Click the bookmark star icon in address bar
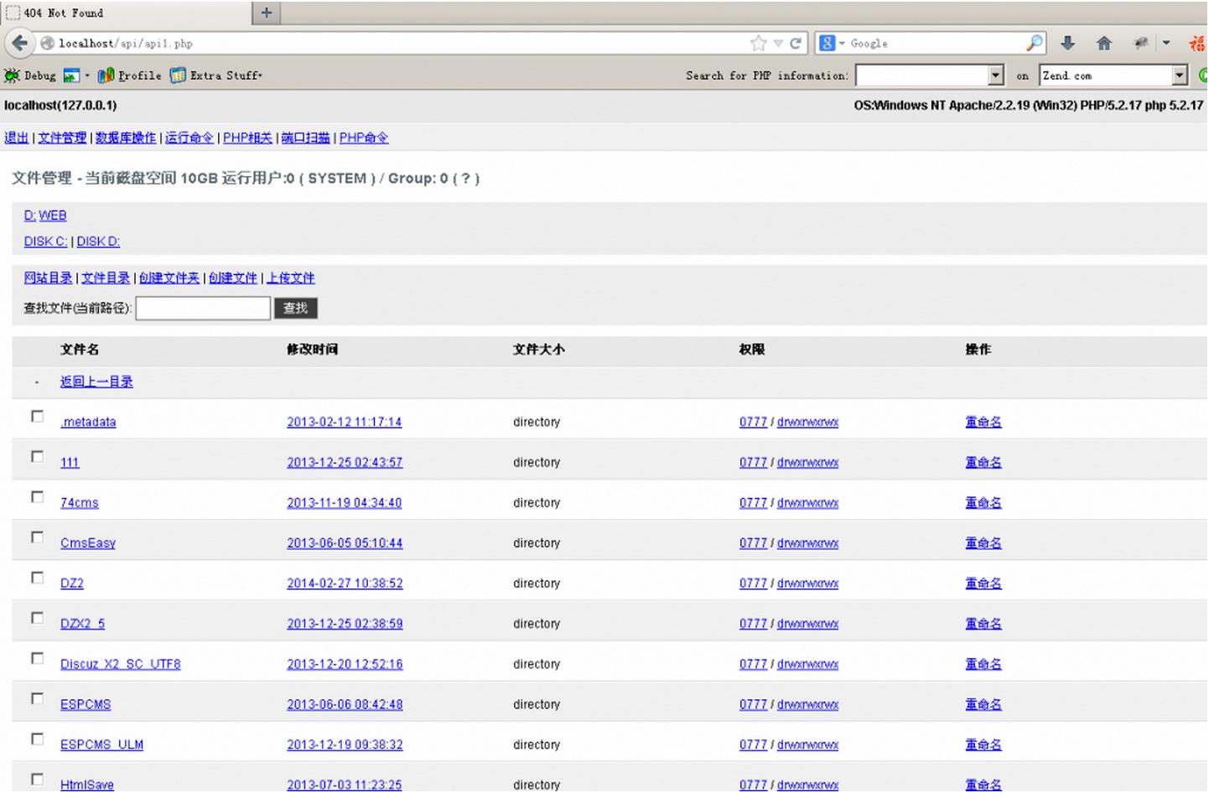Image resolution: width=1214 pixels, height=798 pixels. coord(759,44)
